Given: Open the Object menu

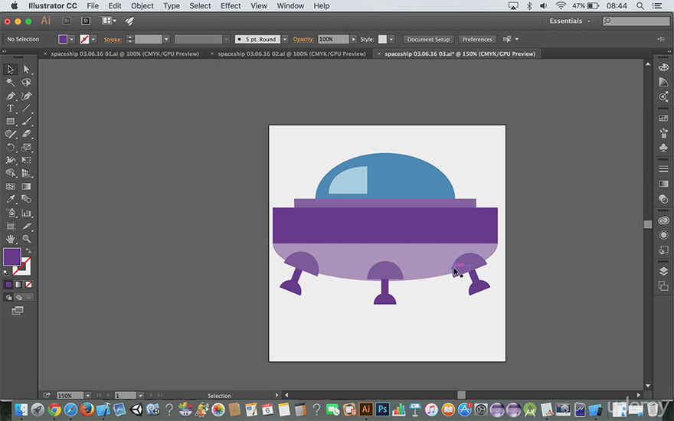Looking at the screenshot, I should 142,6.
